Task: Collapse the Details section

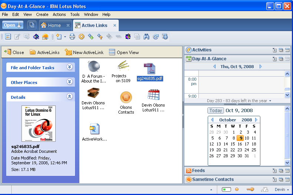Action: (69, 96)
